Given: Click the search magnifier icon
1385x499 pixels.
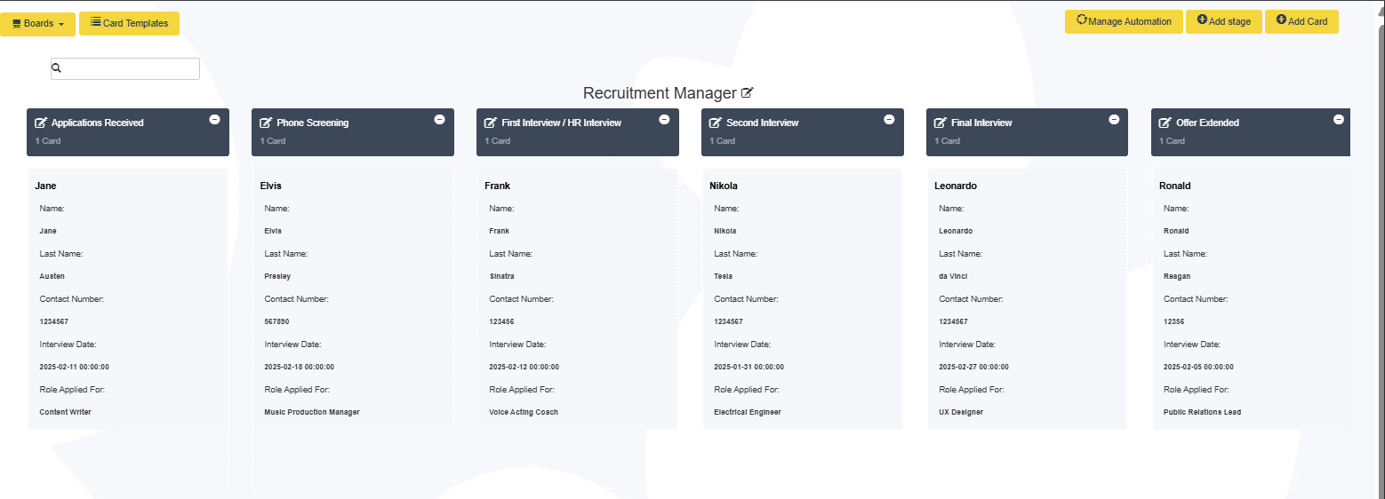Looking at the screenshot, I should tap(57, 68).
